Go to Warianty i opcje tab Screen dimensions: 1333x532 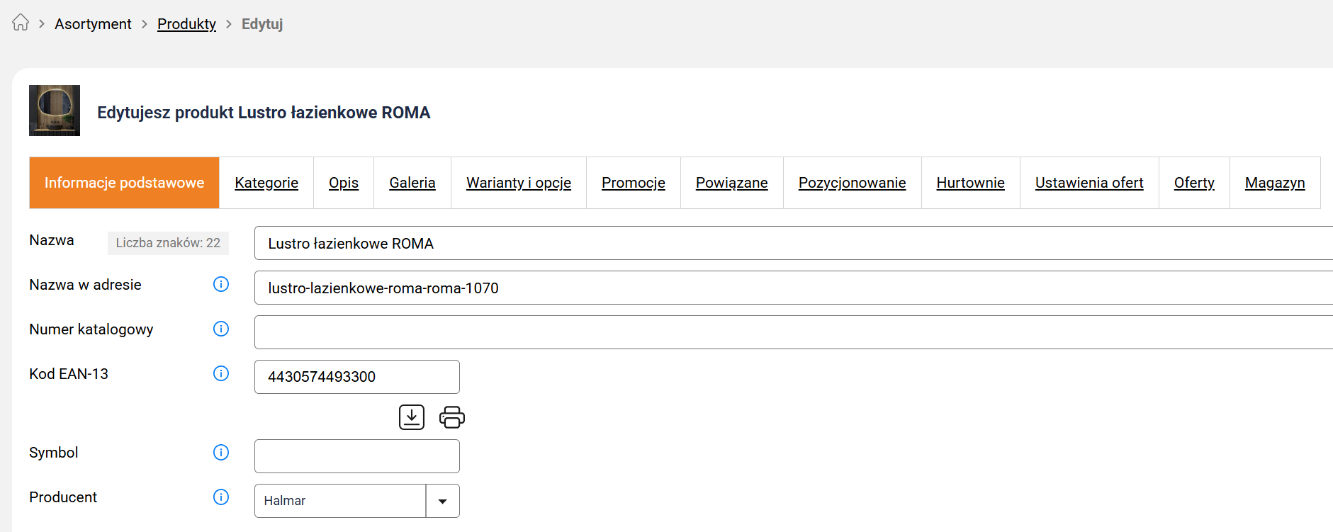click(518, 183)
